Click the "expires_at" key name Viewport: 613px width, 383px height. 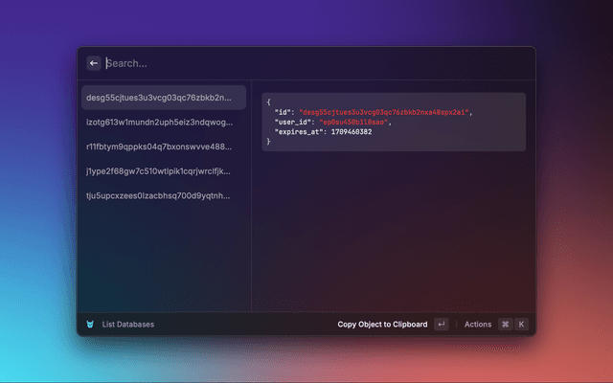[297, 131]
